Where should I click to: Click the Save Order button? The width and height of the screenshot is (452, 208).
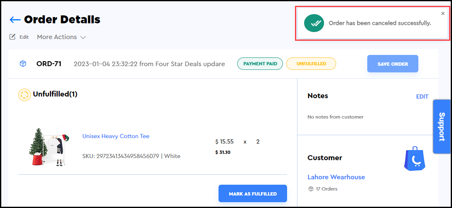tap(393, 64)
